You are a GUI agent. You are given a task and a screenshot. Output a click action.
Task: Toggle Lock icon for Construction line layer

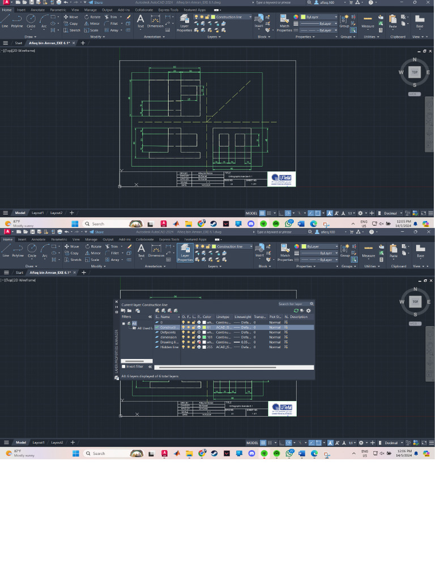(193, 327)
